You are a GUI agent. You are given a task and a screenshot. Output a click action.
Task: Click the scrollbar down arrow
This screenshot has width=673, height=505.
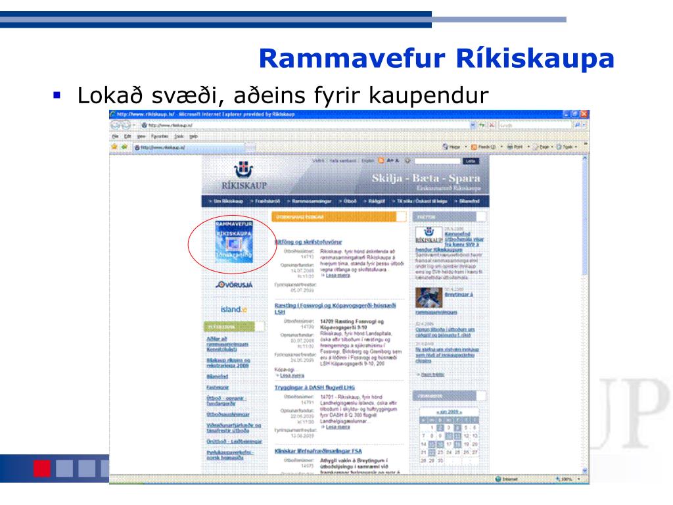584,471
